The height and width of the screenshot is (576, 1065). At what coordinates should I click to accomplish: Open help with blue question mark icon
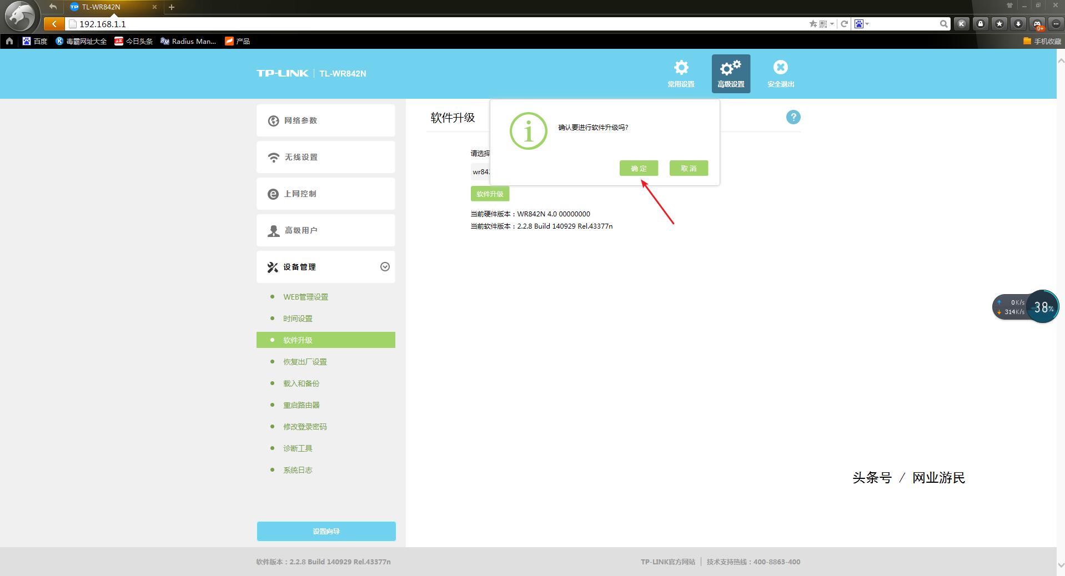tap(793, 117)
